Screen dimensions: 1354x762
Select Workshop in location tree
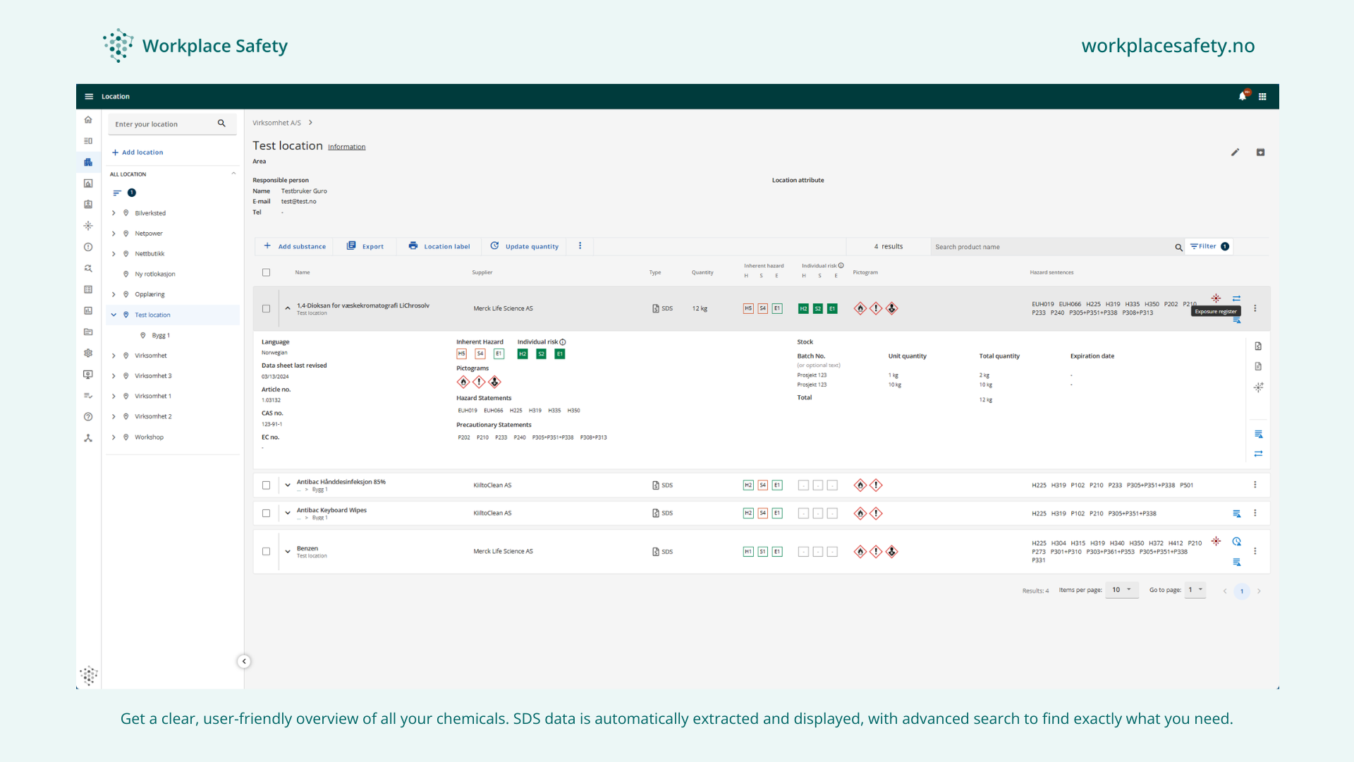coord(149,437)
